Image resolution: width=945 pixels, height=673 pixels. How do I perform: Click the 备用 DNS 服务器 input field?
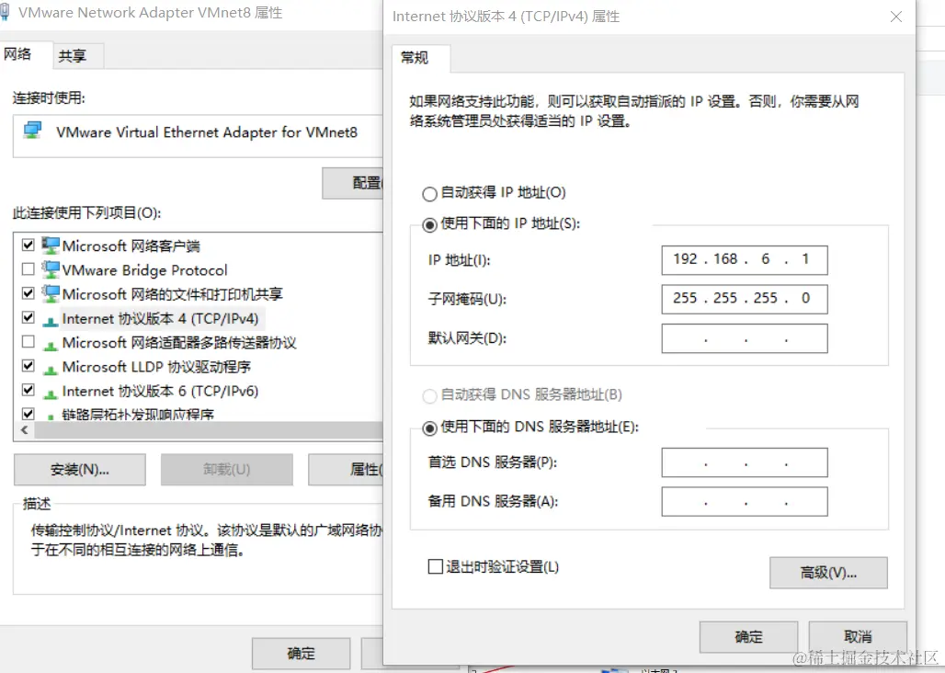[x=745, y=501]
